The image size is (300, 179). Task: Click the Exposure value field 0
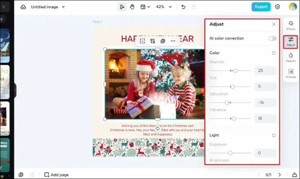pyautogui.click(x=265, y=153)
